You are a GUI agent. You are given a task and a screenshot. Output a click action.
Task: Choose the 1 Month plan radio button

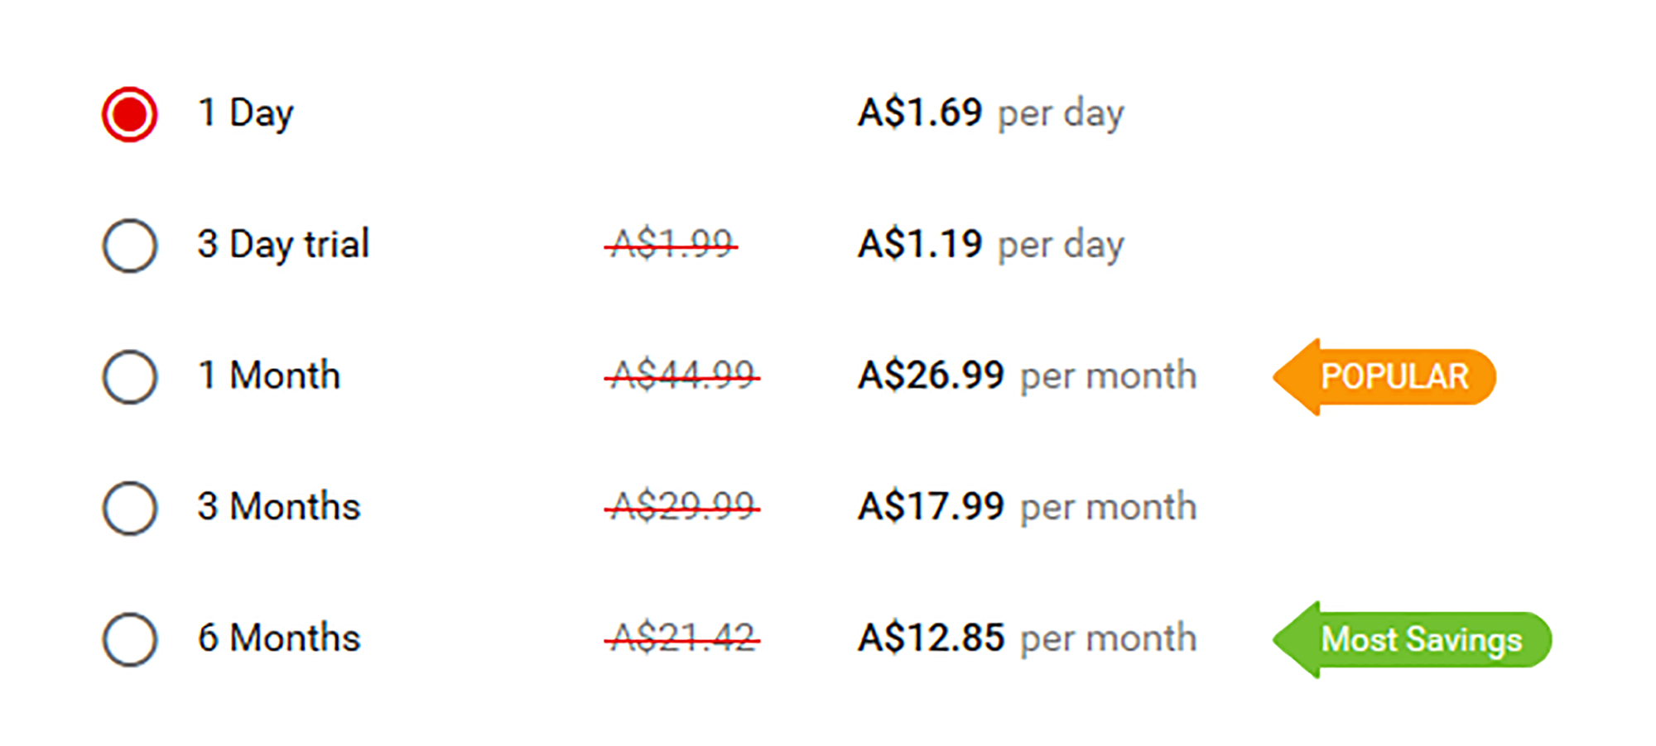click(x=130, y=377)
